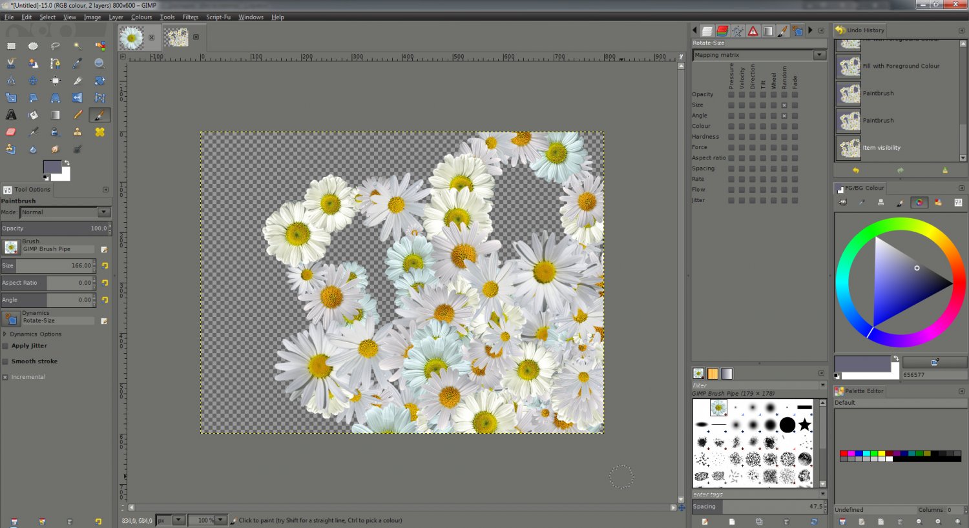Swap foreground and background colours in toolbox
The width and height of the screenshot is (969, 528).
67,163
